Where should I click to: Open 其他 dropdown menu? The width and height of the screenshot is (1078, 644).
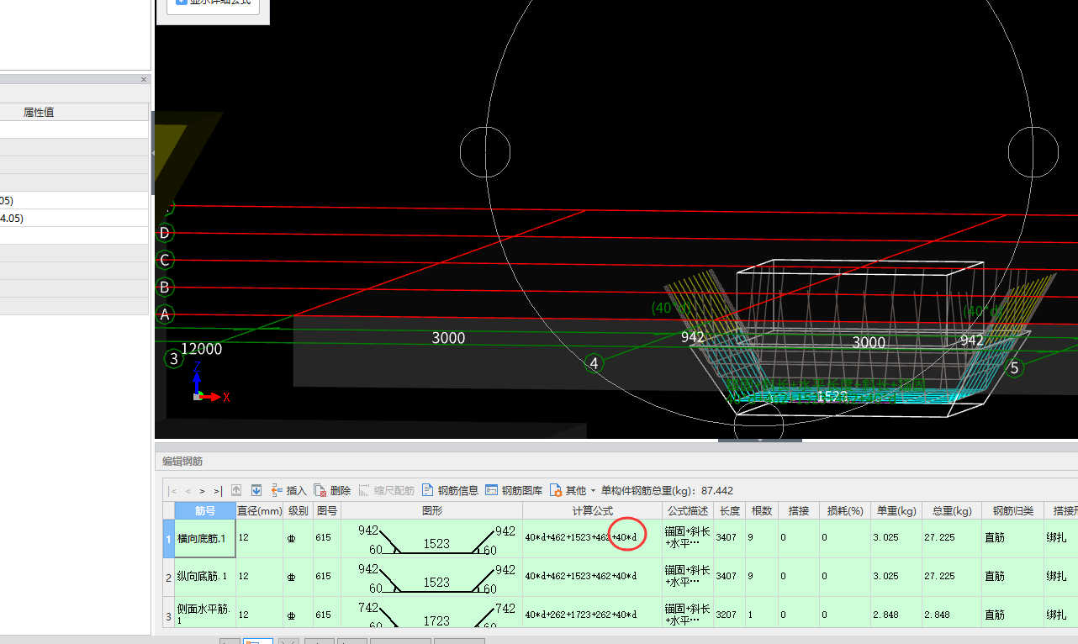point(573,490)
